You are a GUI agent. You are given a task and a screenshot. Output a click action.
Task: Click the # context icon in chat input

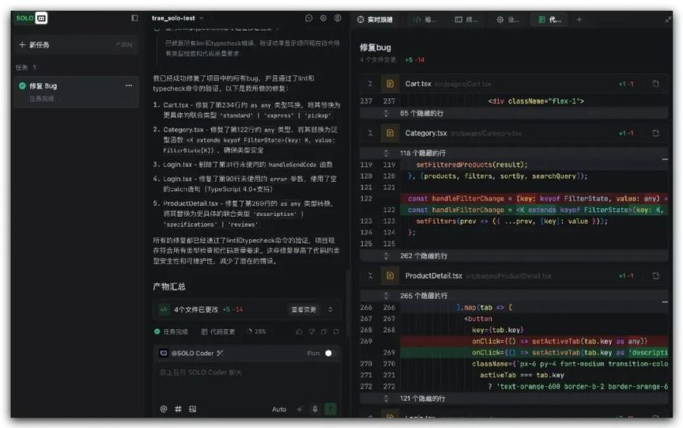178,409
